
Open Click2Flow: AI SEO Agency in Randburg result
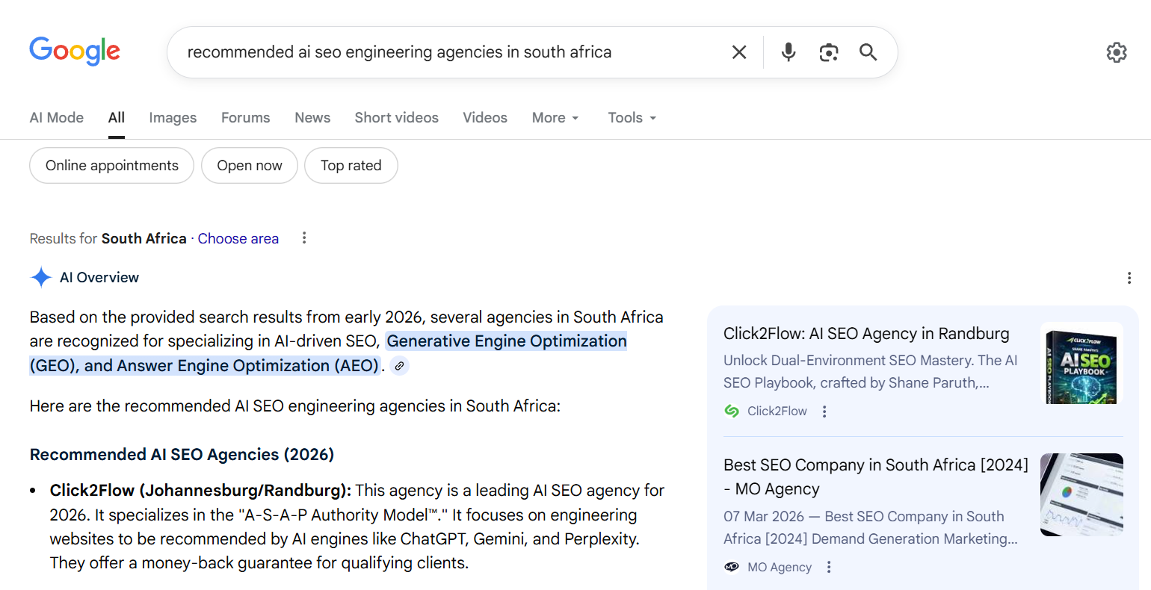point(865,334)
